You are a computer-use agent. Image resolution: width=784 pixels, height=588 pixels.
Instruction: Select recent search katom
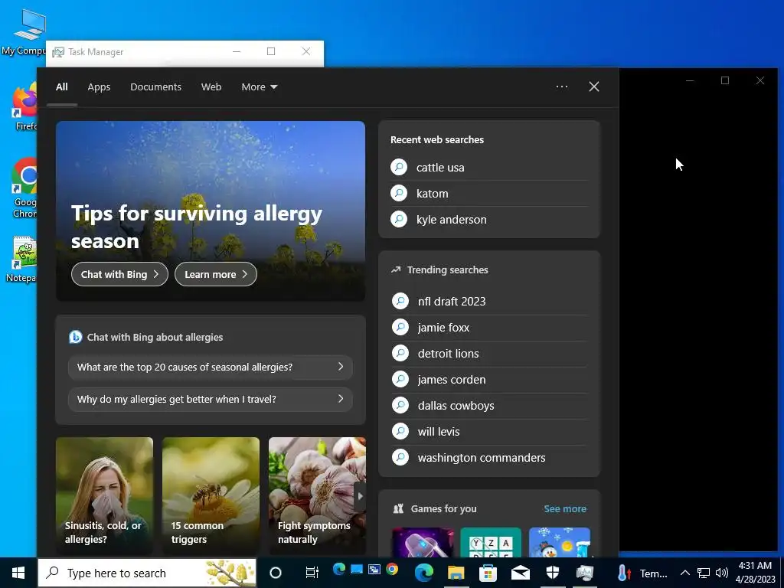point(489,194)
